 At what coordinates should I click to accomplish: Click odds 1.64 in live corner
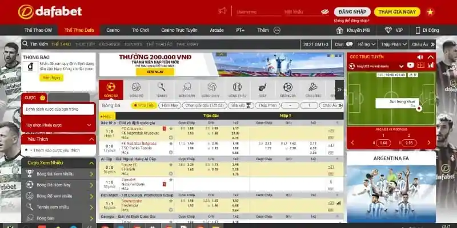click(383, 143)
